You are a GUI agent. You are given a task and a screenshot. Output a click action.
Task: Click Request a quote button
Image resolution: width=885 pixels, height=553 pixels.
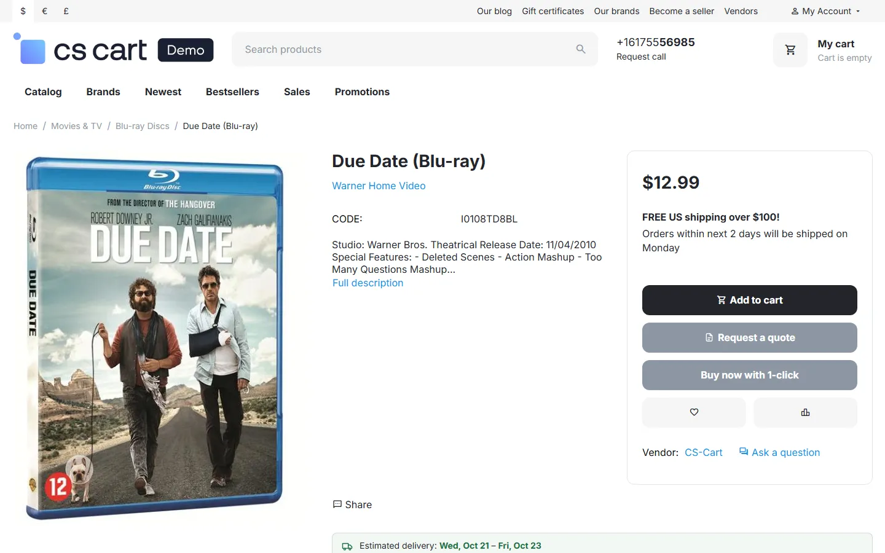[750, 337]
